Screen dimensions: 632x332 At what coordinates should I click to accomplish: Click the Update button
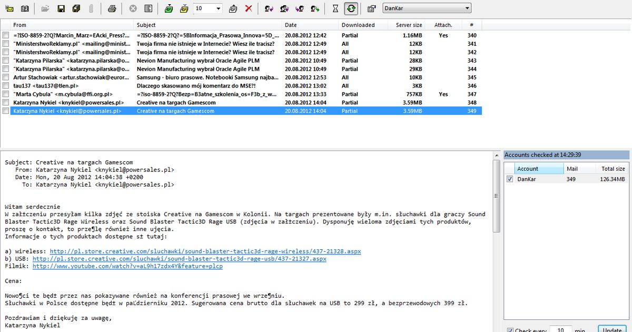tap(612, 330)
